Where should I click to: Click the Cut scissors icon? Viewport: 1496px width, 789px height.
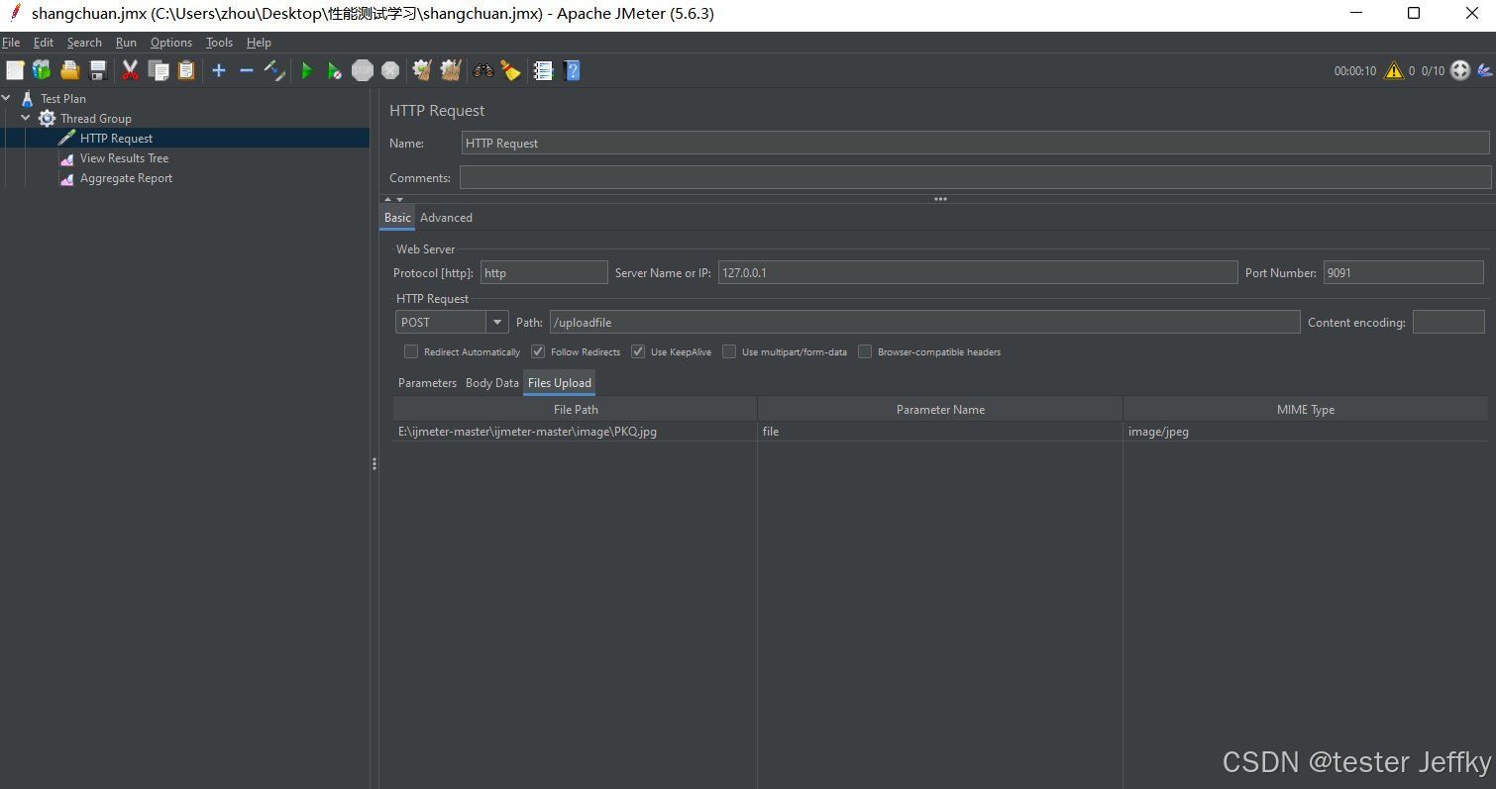coord(130,70)
